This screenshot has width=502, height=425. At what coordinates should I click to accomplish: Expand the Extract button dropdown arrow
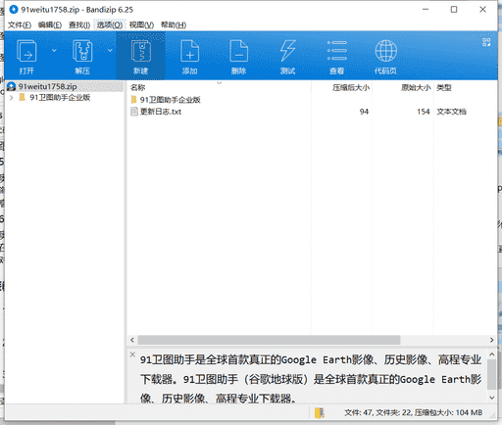(x=110, y=50)
